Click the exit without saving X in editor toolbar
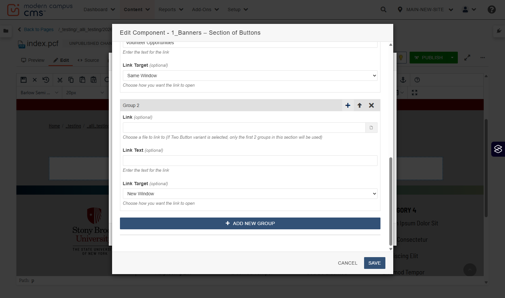505x298 pixels. click(x=35, y=80)
